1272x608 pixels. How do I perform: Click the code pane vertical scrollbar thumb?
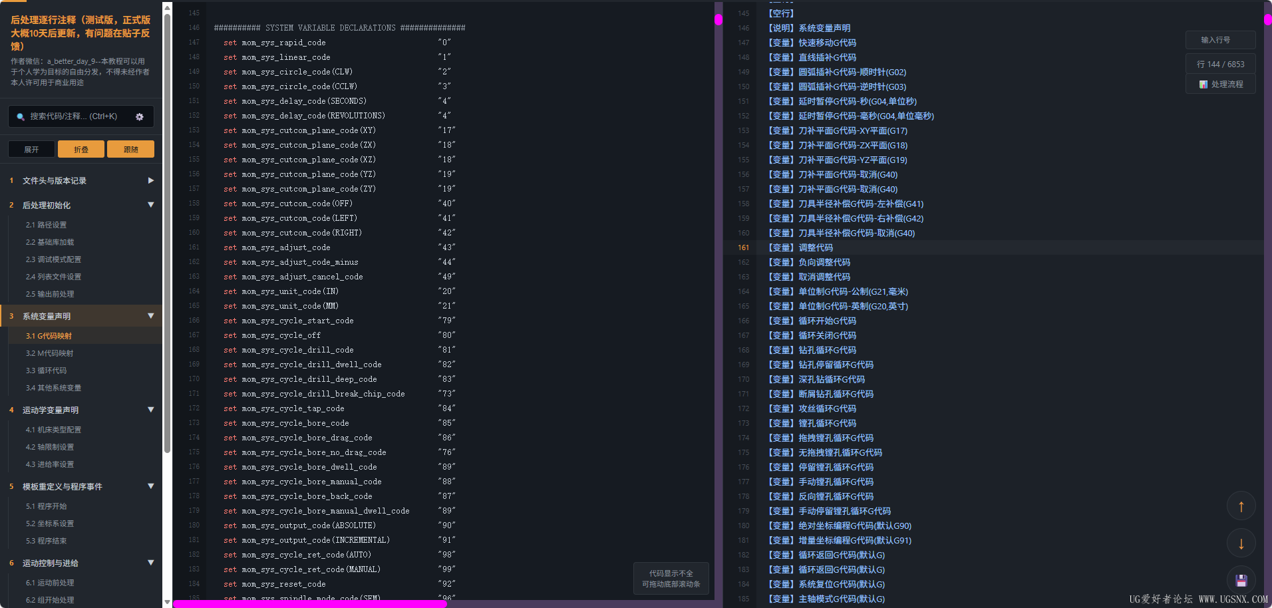[x=718, y=20]
